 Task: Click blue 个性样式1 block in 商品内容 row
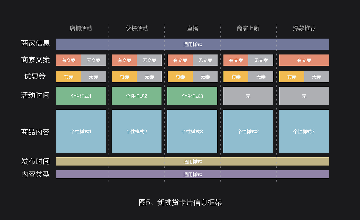81,131
